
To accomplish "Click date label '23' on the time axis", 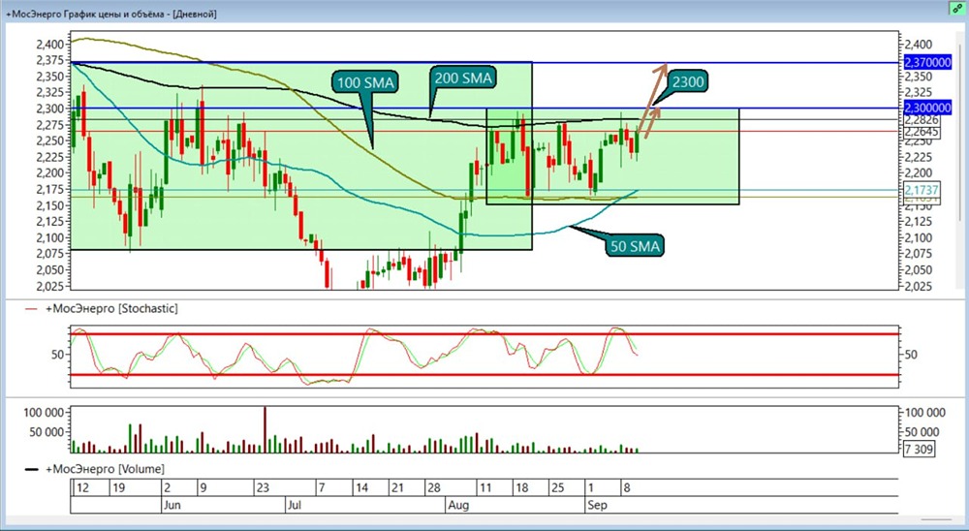I will (x=263, y=487).
